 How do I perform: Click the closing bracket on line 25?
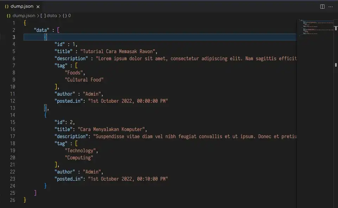click(35, 193)
